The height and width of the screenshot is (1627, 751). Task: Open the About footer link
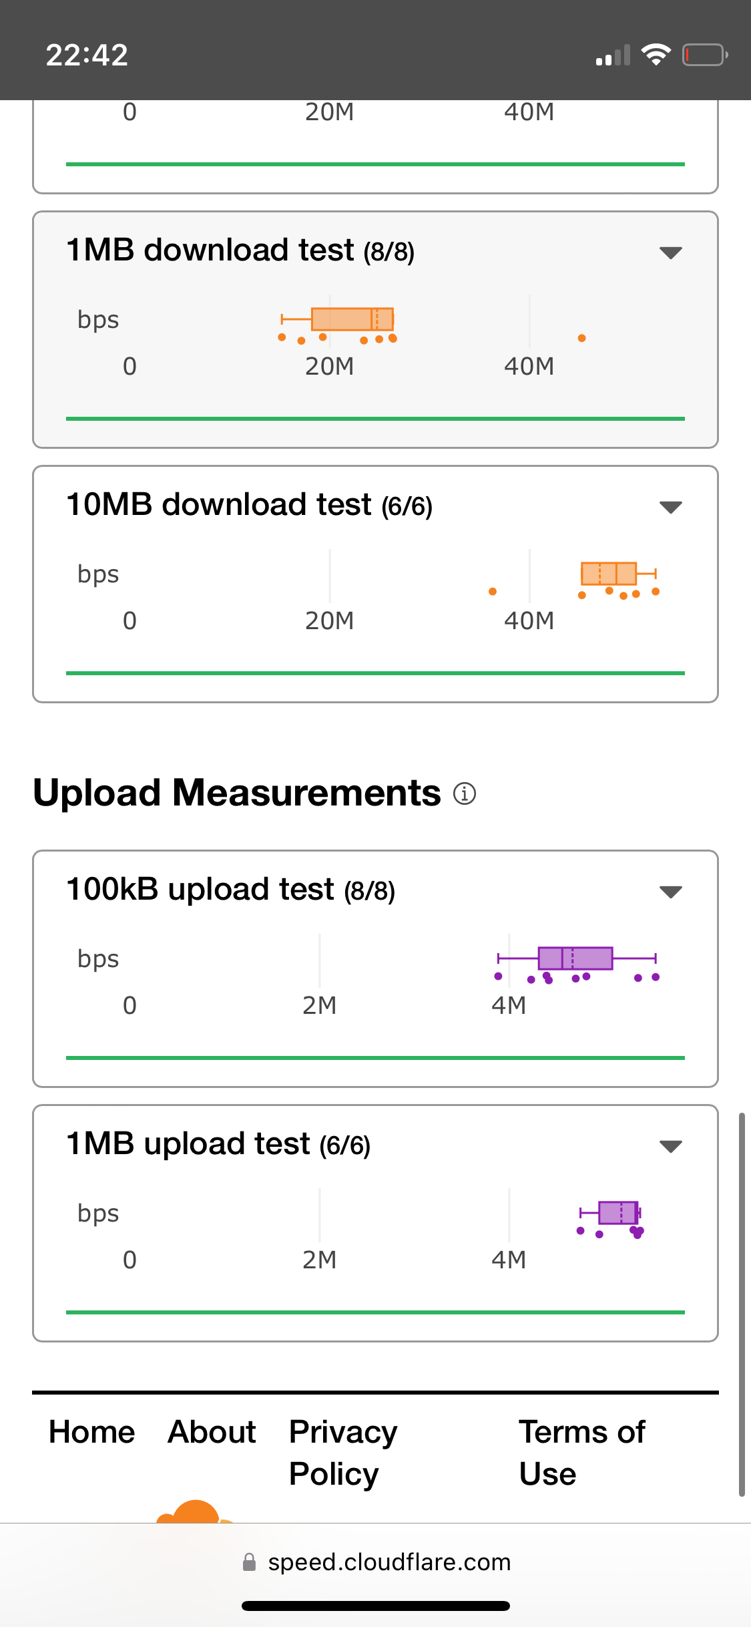pos(212,1432)
